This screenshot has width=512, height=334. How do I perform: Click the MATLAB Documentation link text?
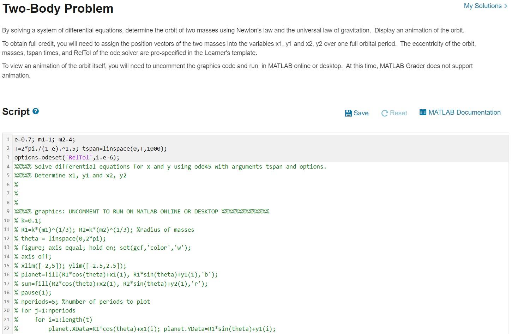pyautogui.click(x=464, y=112)
